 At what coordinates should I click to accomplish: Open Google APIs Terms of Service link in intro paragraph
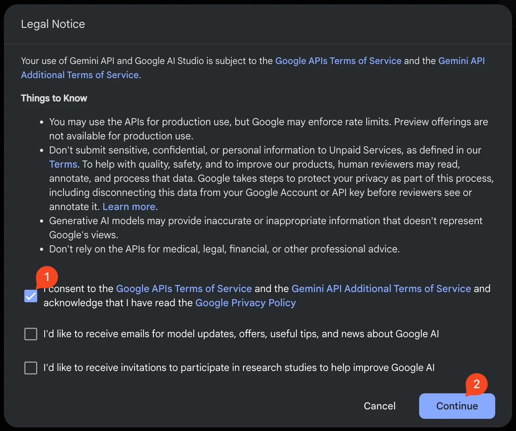[x=338, y=61]
